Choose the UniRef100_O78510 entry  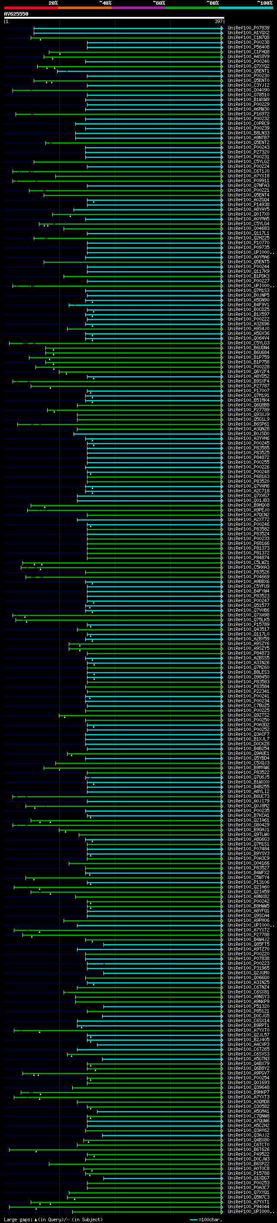[x=248, y=95]
